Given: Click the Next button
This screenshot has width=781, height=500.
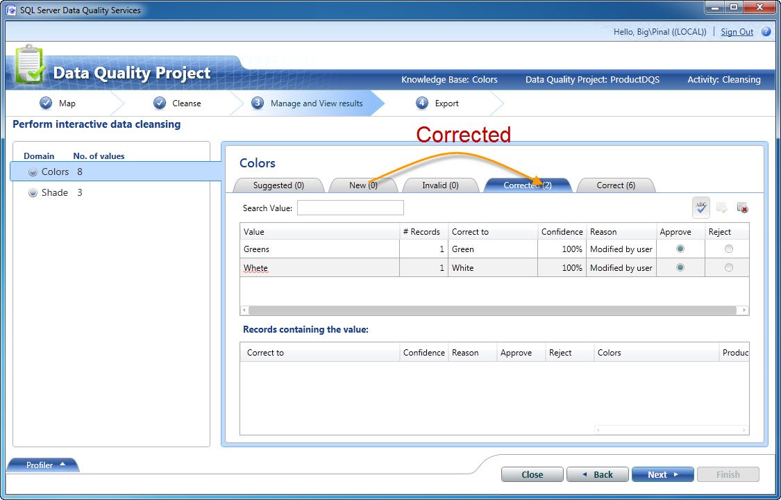Looking at the screenshot, I should click(662, 474).
